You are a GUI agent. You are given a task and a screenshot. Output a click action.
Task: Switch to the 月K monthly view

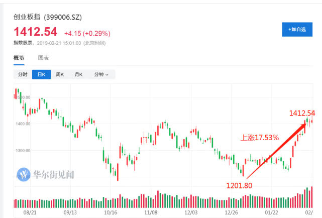point(78,74)
